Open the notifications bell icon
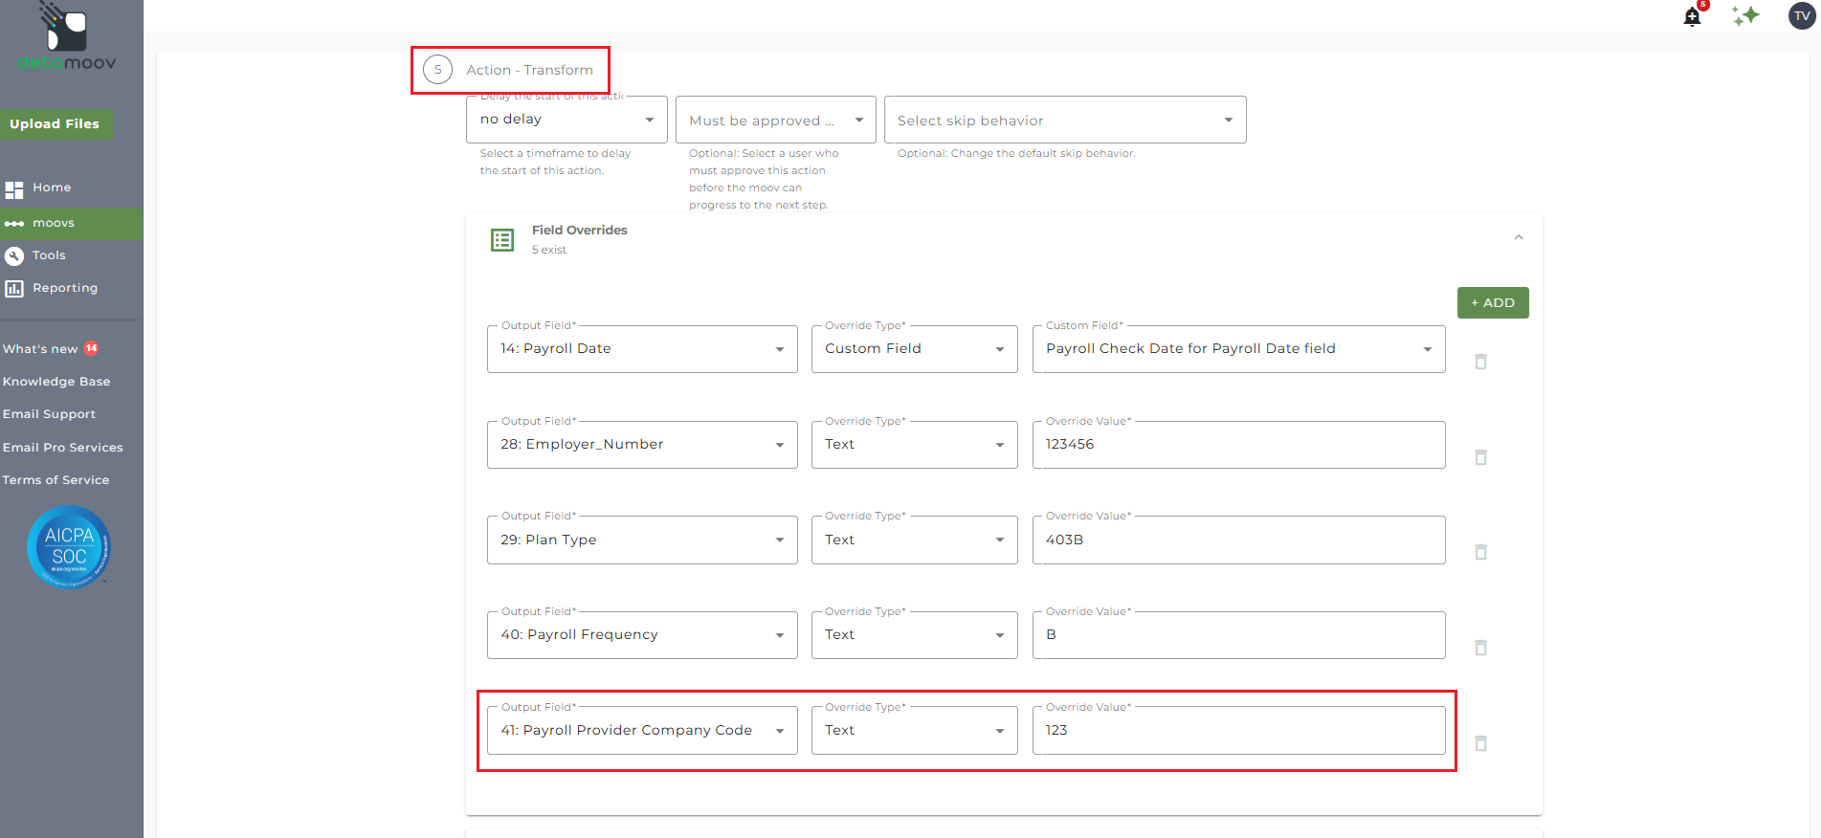 [x=1692, y=16]
